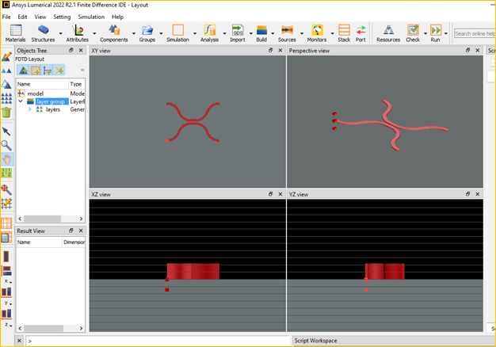Click the green trash delete icon
Viewport: 496px width, 347px height.
(6, 112)
